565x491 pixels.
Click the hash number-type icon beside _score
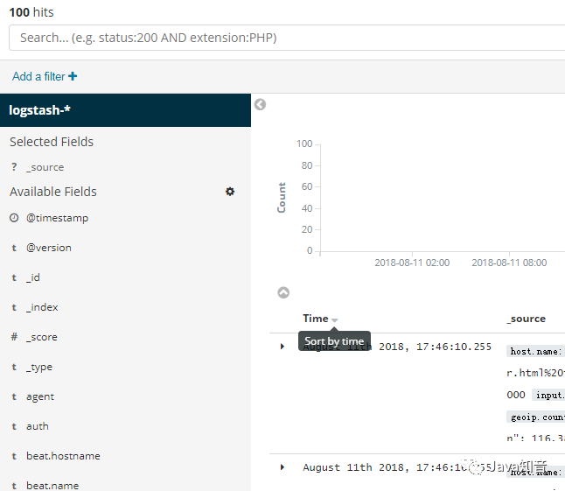tap(14, 337)
